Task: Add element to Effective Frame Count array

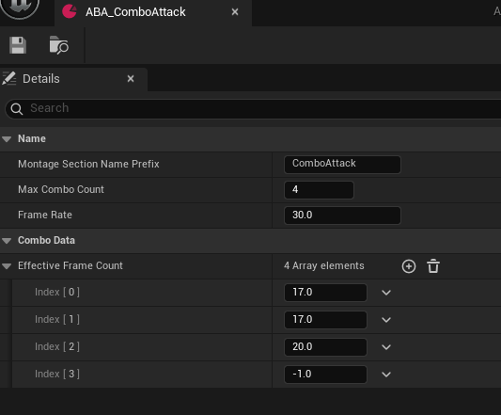Action: click(409, 266)
